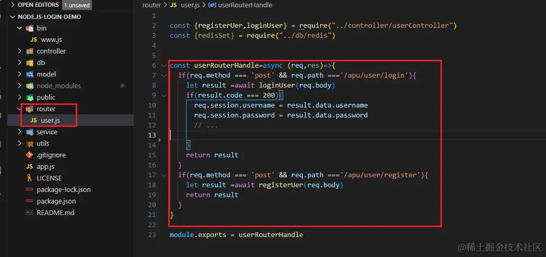Click the controller folder icon
This screenshot has width=546, height=257.
click(x=29, y=51)
